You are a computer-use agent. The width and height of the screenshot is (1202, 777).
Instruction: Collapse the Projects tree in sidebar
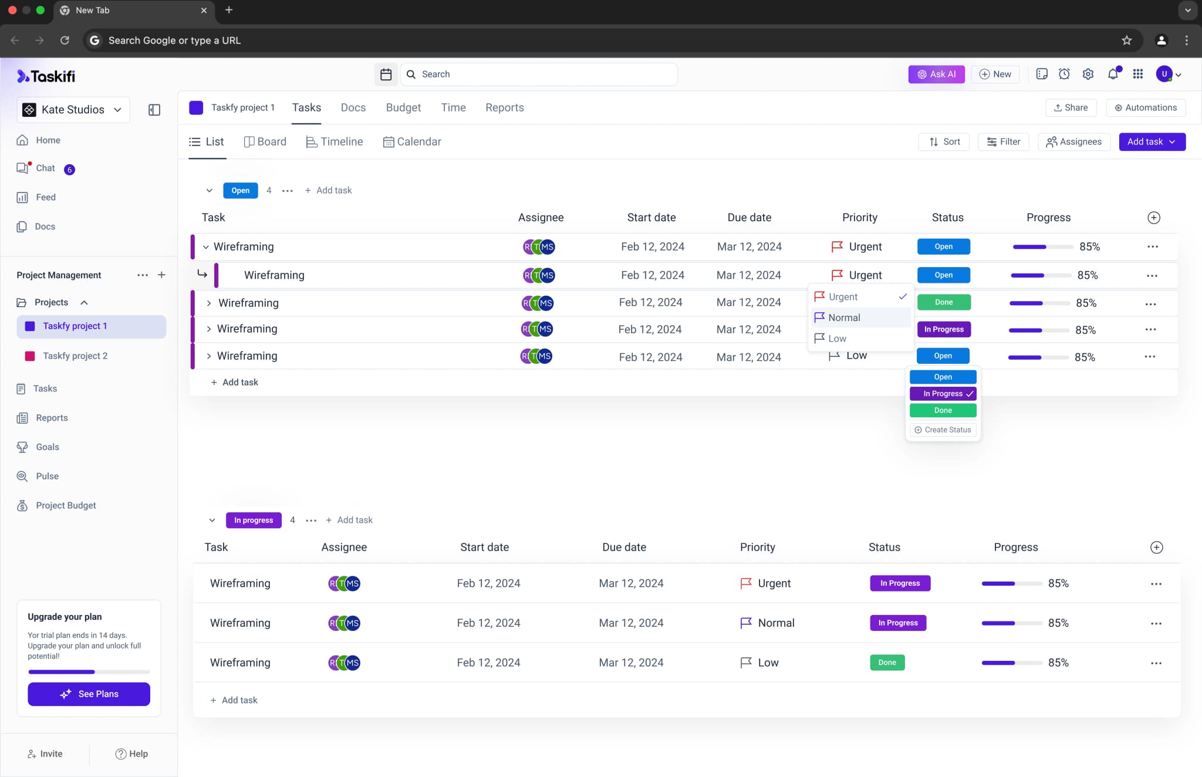(x=84, y=302)
